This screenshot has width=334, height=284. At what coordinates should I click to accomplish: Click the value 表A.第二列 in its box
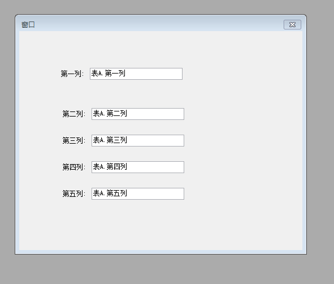pos(110,113)
